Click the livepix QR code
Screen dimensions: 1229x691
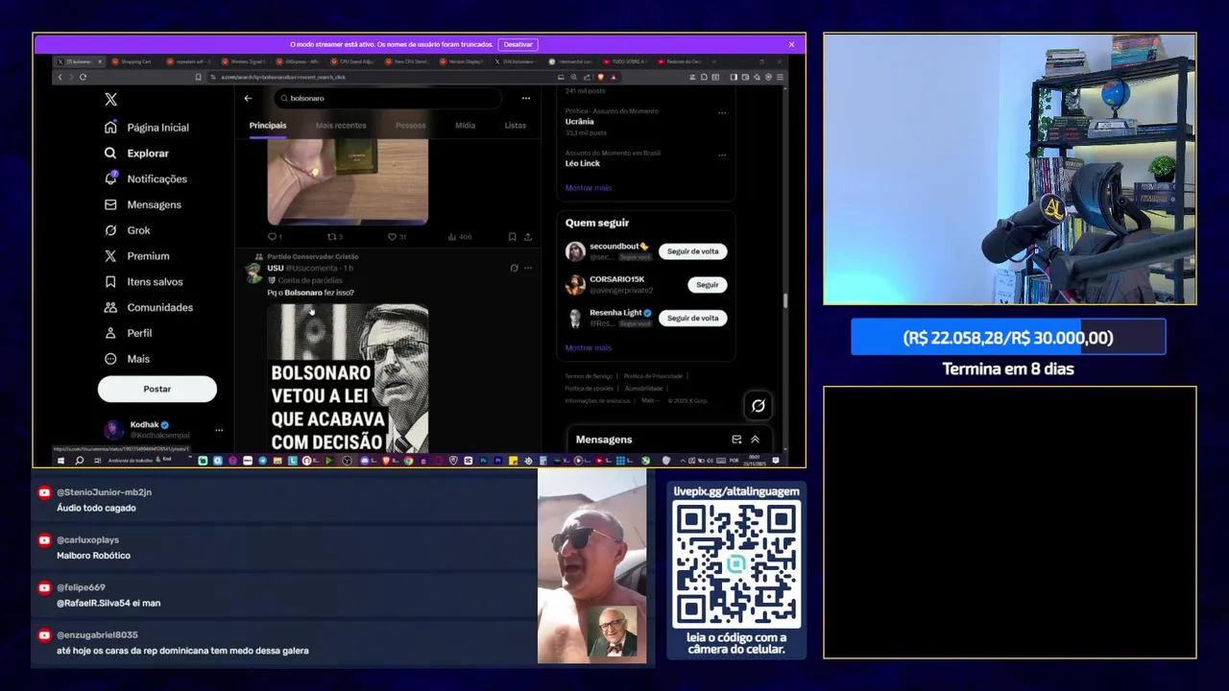[736, 564]
